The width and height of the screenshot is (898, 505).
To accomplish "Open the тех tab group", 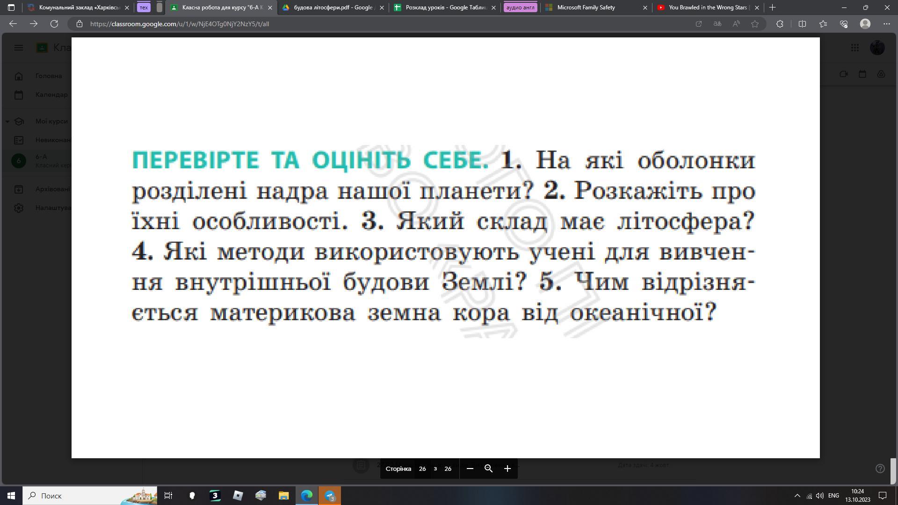I will point(144,7).
